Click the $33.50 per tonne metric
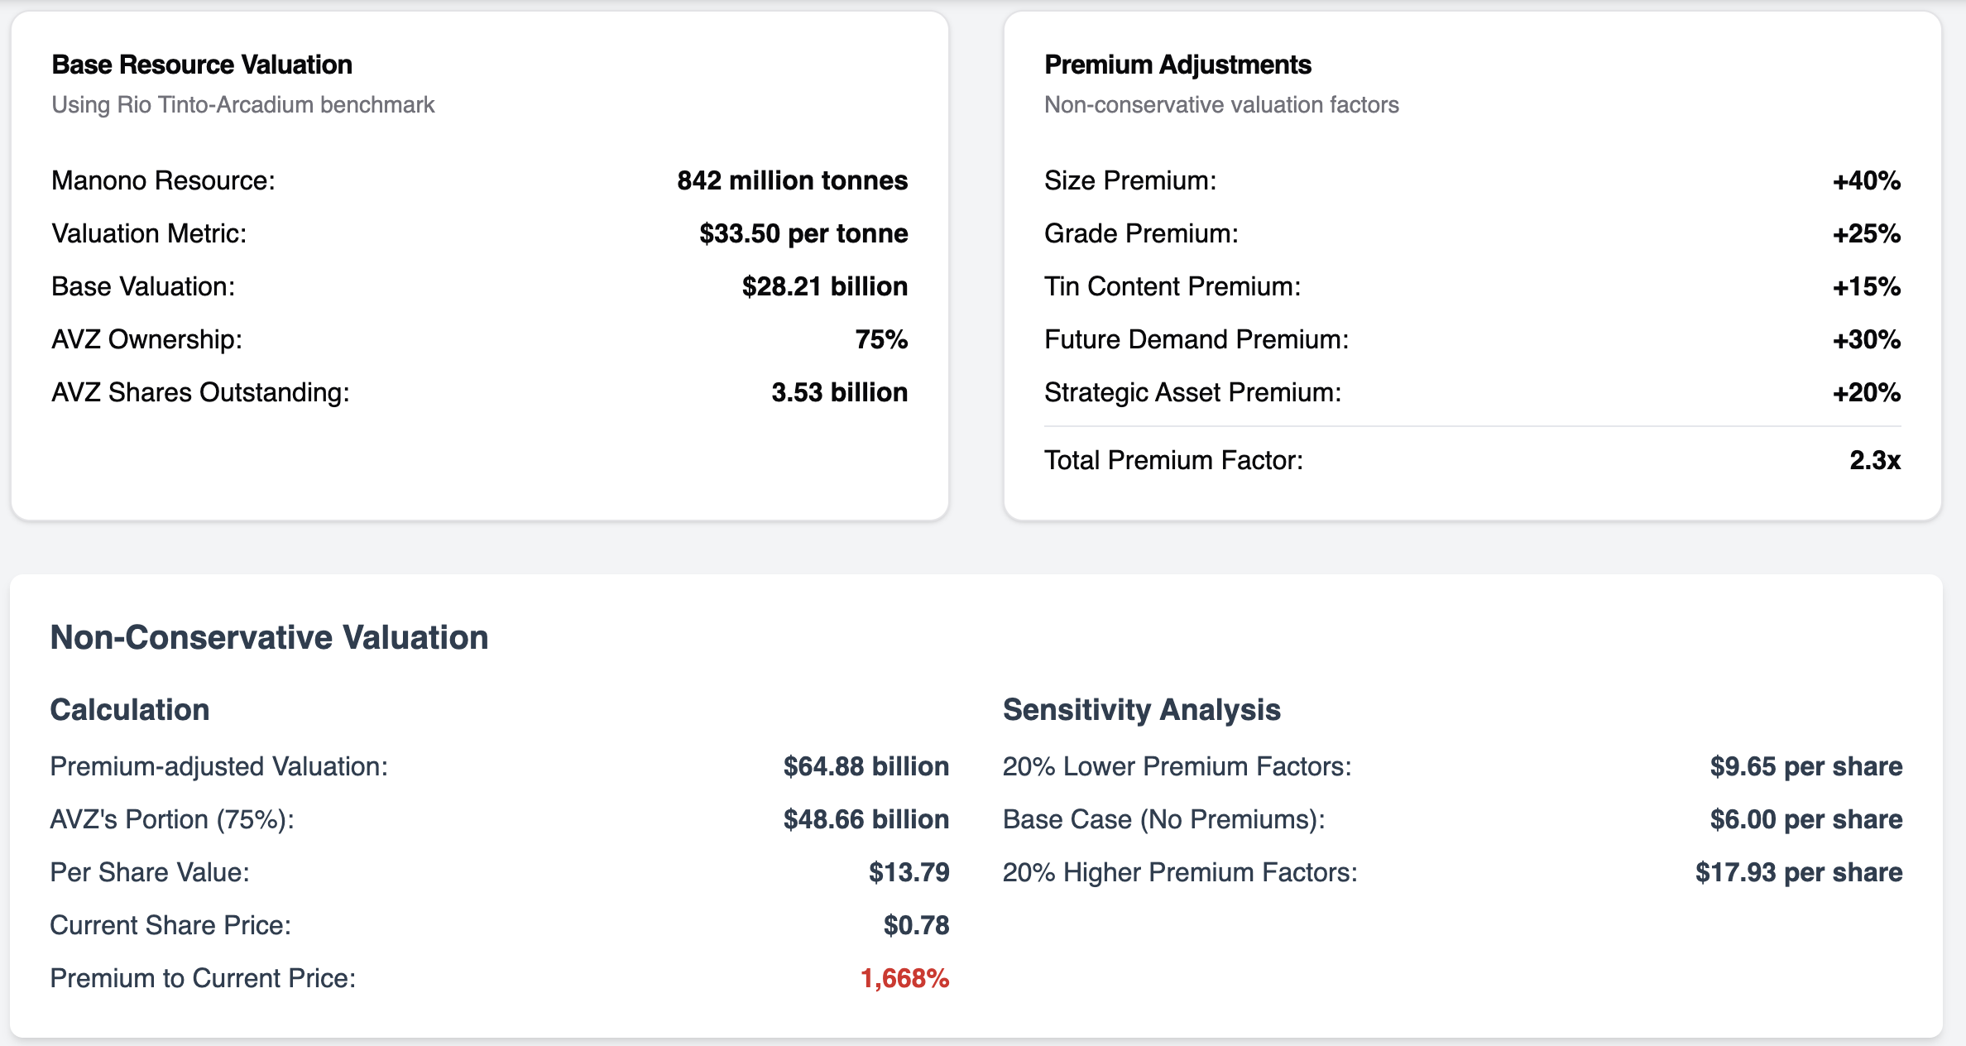 pyautogui.click(x=803, y=233)
